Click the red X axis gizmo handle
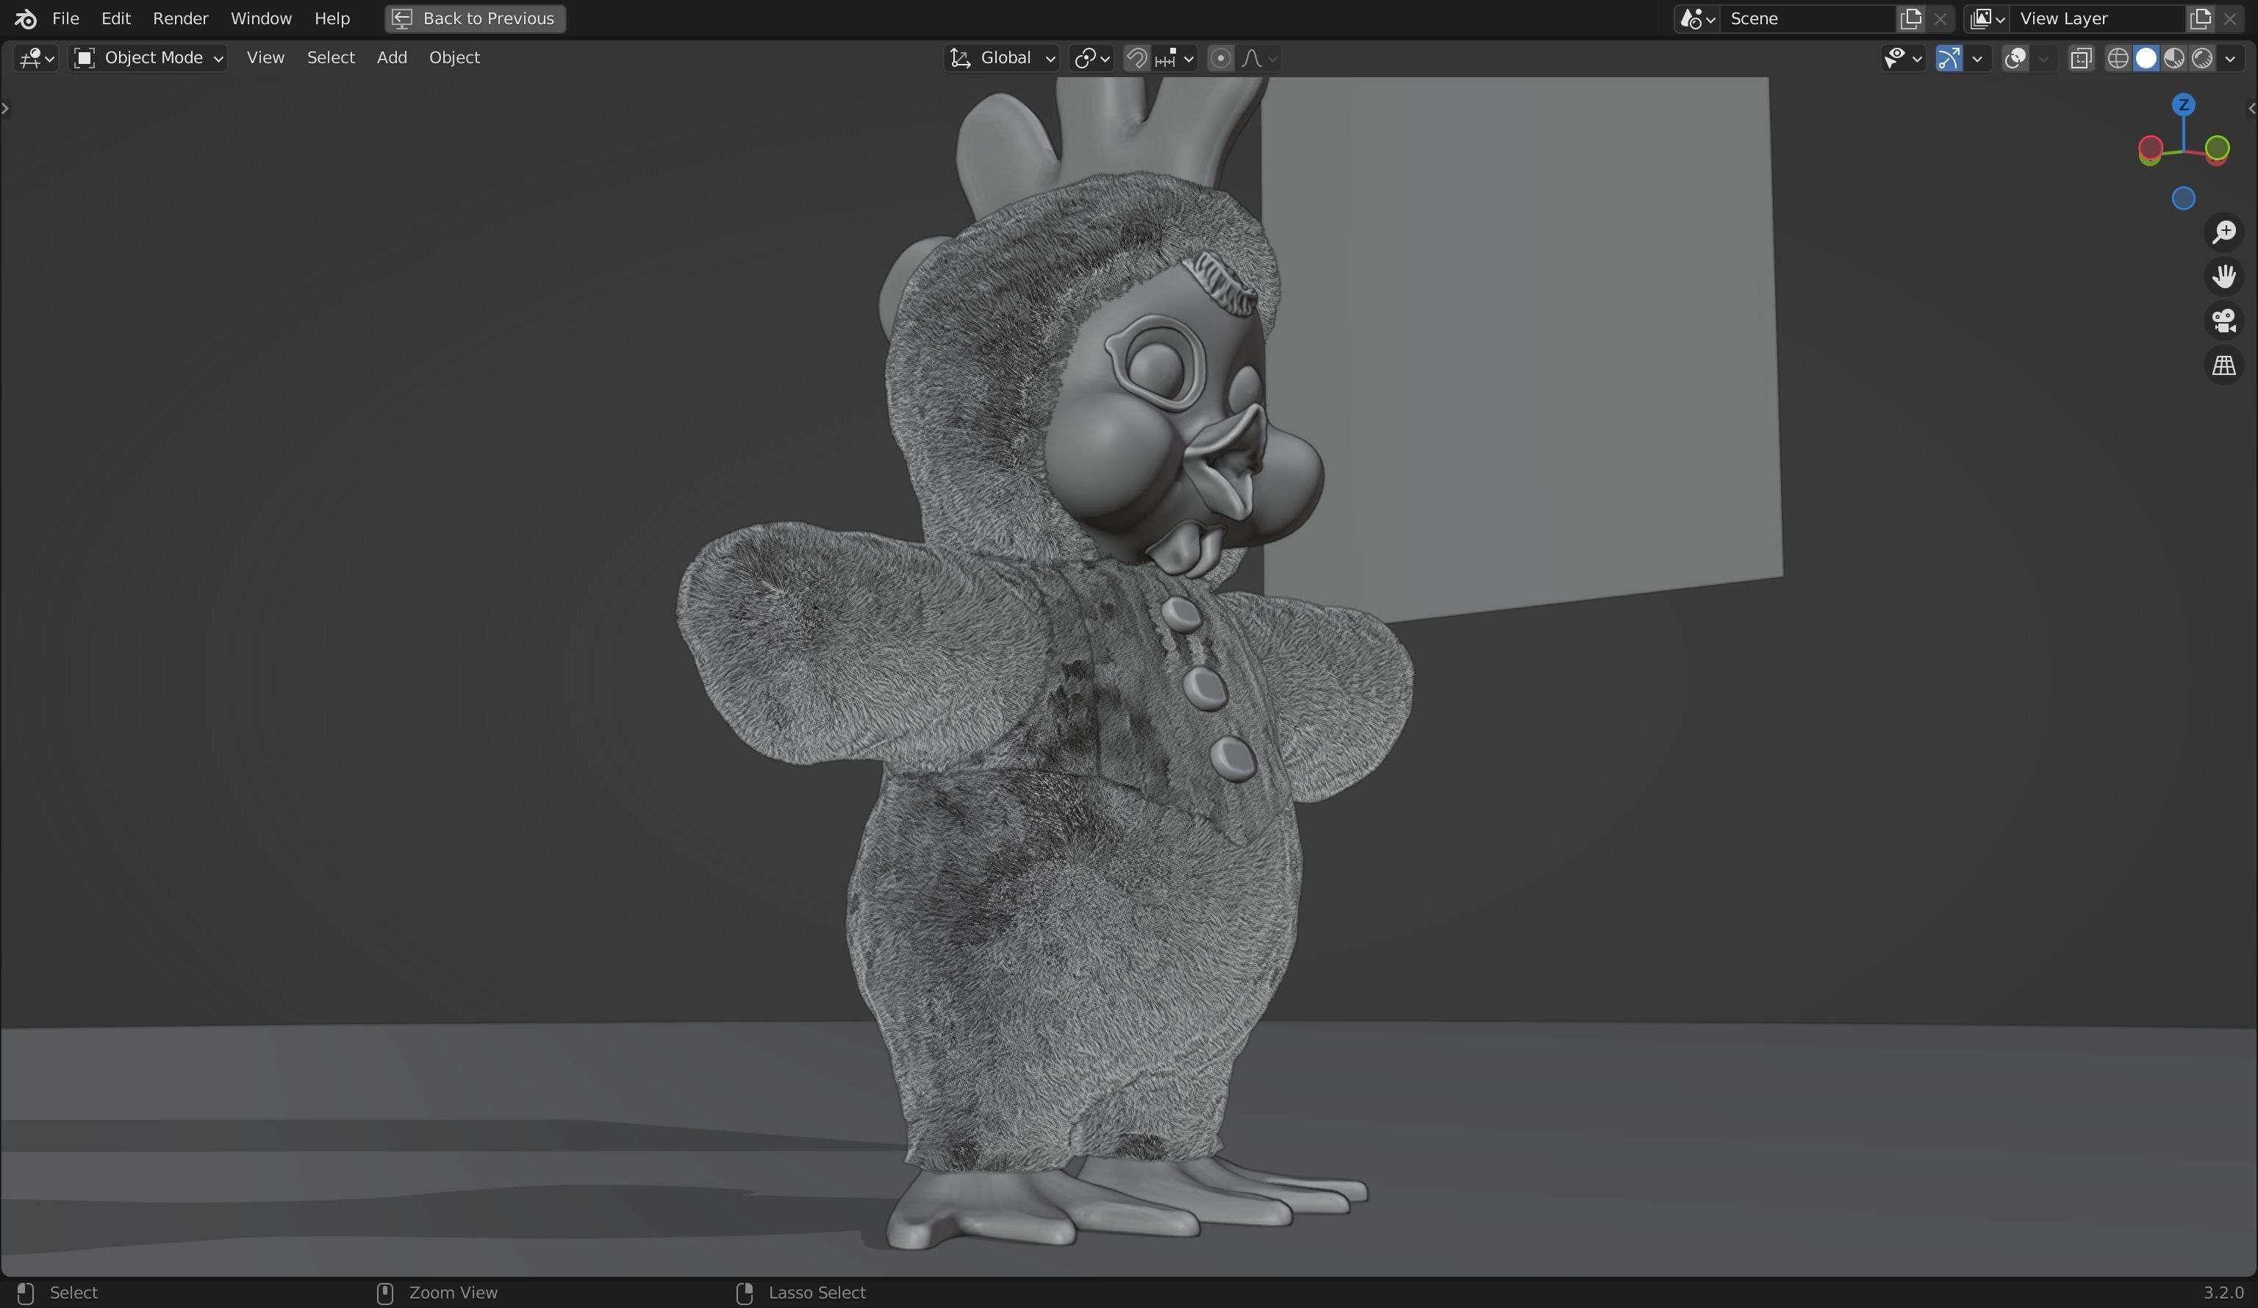 click(x=2151, y=148)
